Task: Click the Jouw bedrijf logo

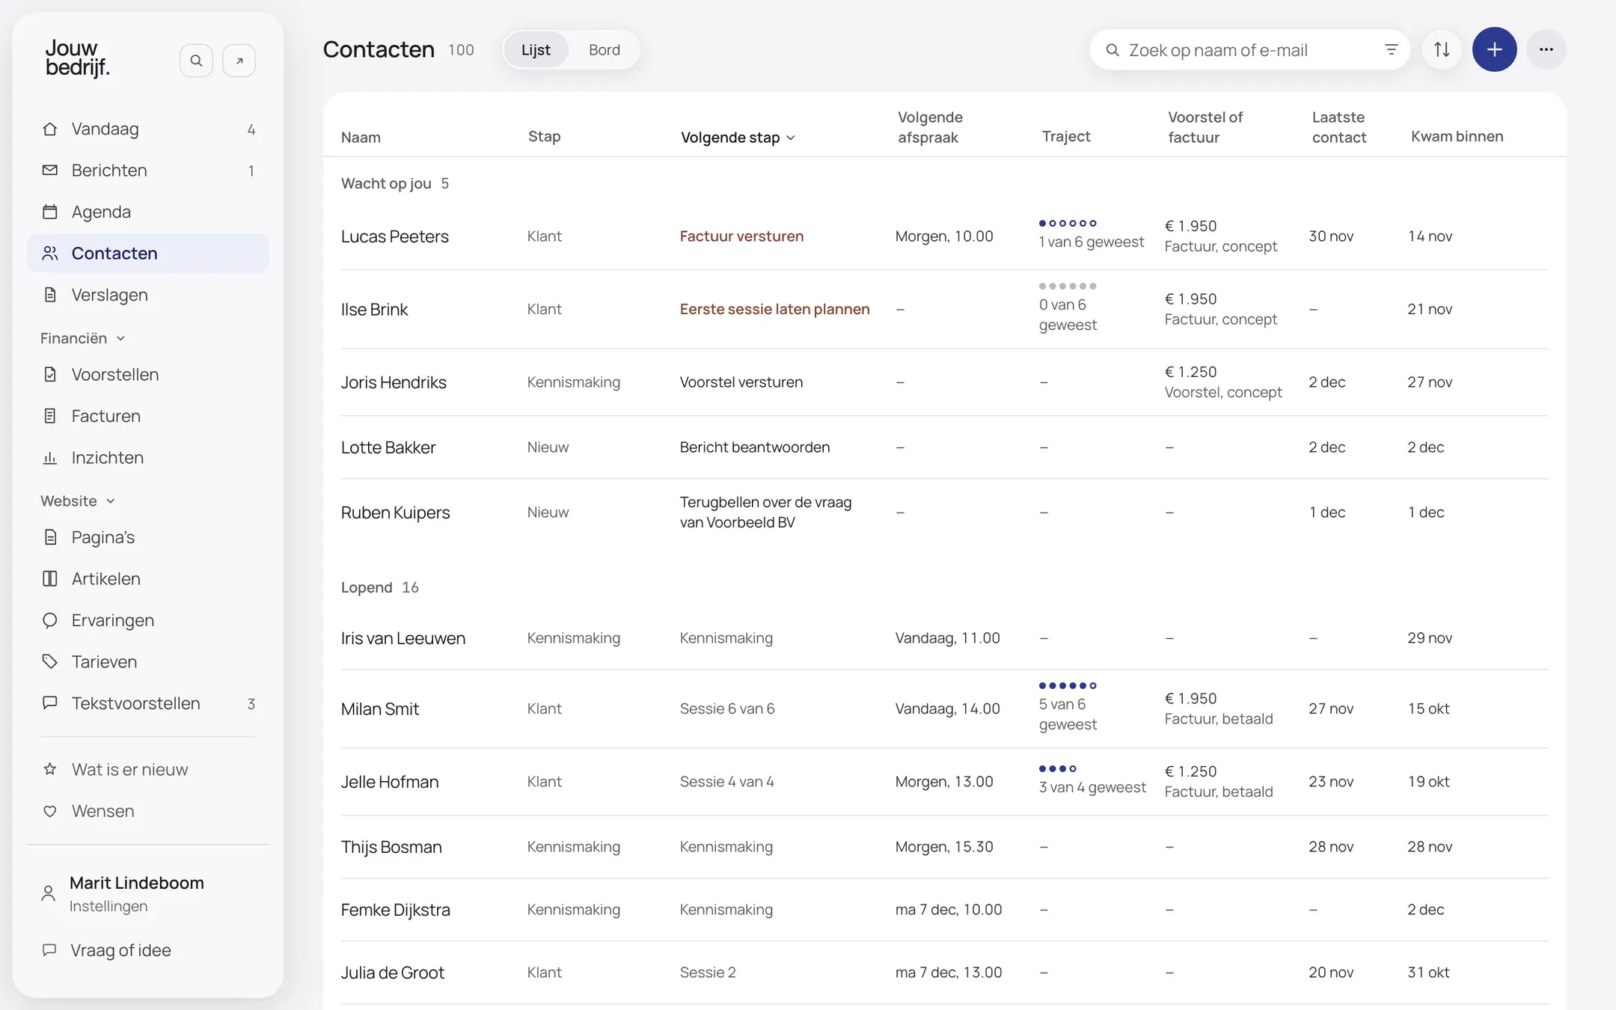Action: click(77, 58)
